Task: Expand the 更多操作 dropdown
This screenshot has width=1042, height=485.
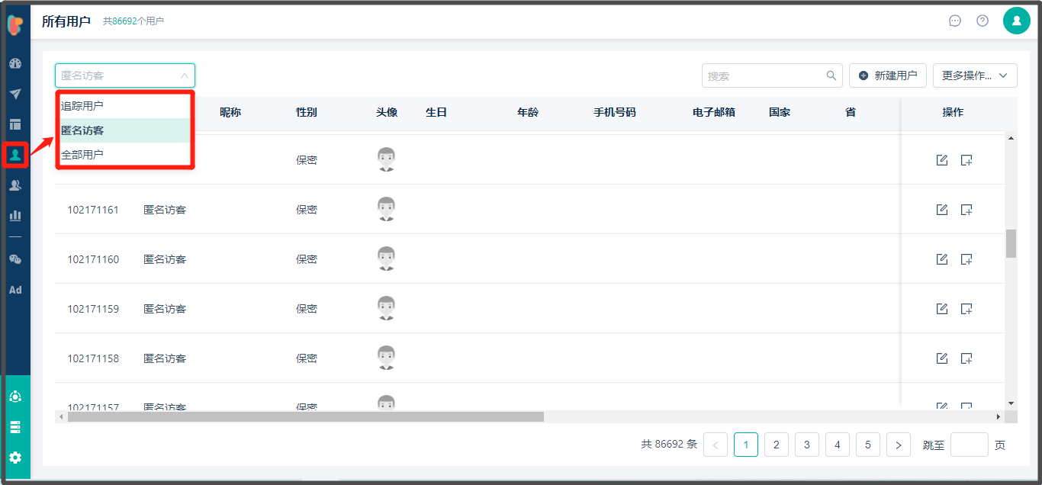Action: click(975, 75)
